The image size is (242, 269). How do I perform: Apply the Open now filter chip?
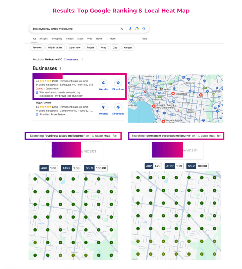click(75, 48)
